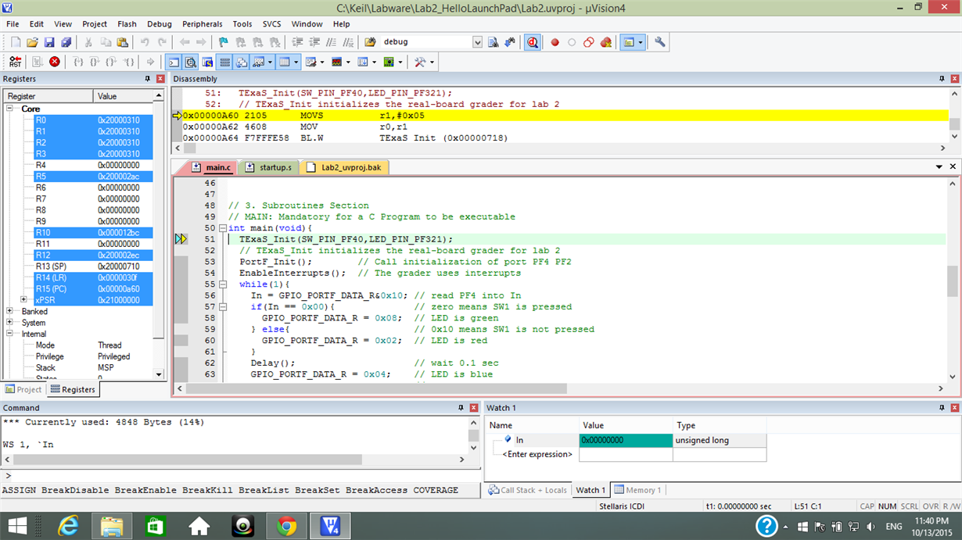The width and height of the screenshot is (962, 540).
Task: Open a file with the folder icon
Action: (x=33, y=42)
